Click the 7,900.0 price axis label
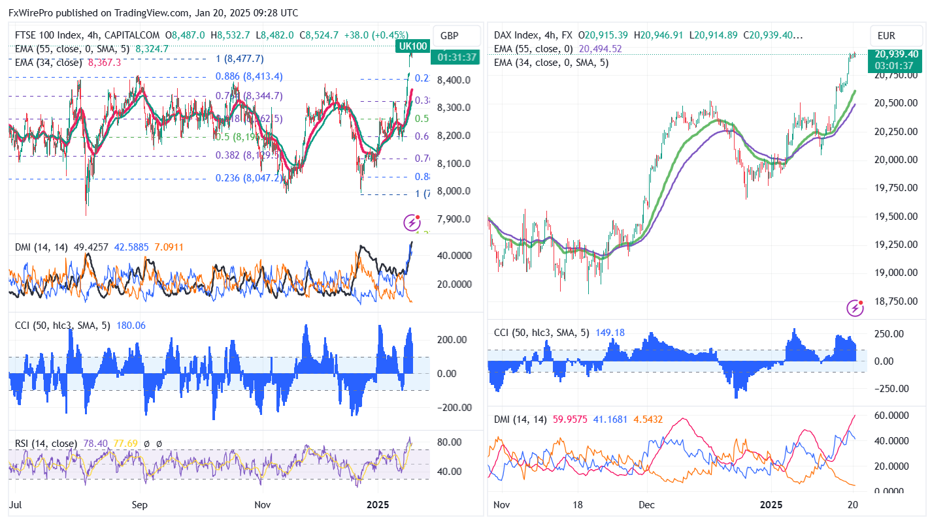Image resolution: width=928 pixels, height=518 pixels. pos(454,219)
